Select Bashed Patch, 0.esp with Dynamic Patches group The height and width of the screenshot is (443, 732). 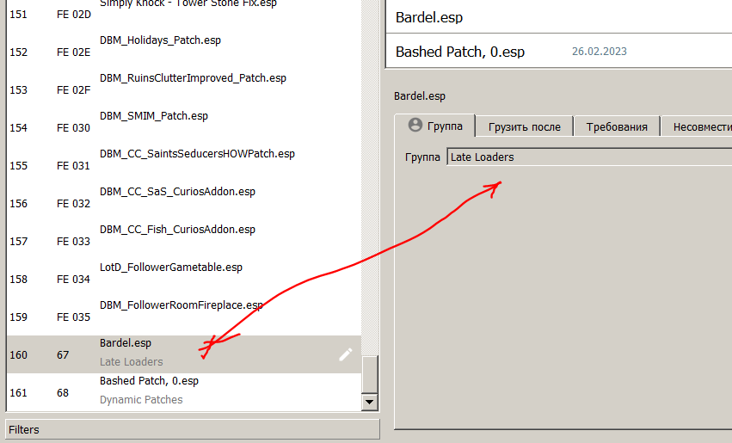click(149, 381)
